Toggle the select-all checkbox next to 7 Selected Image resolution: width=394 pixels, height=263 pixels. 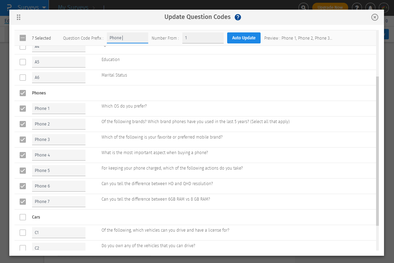pos(23,38)
